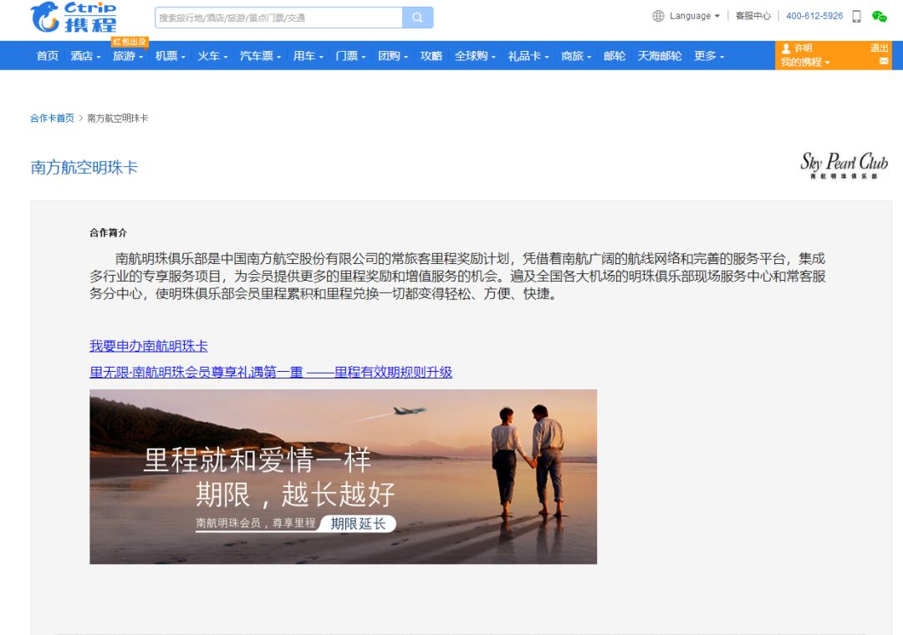
Task: Open the WeChat icon in header
Action: tap(879, 16)
